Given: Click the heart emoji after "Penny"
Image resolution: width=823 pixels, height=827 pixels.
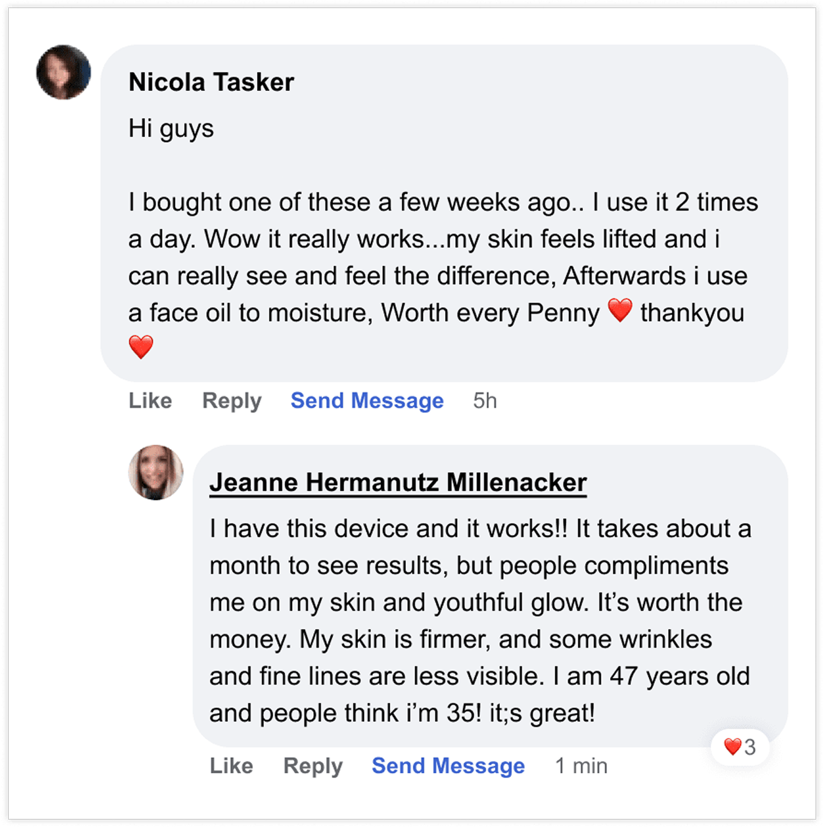Looking at the screenshot, I should [x=620, y=310].
